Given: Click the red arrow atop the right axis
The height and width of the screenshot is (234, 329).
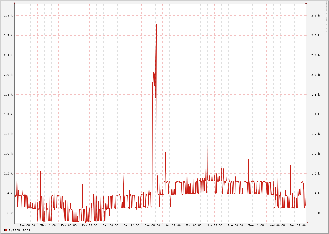Looking at the screenshot, I should (x=306, y=3).
